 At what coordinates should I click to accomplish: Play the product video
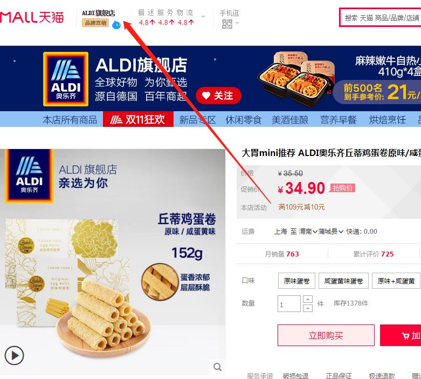click(14, 355)
